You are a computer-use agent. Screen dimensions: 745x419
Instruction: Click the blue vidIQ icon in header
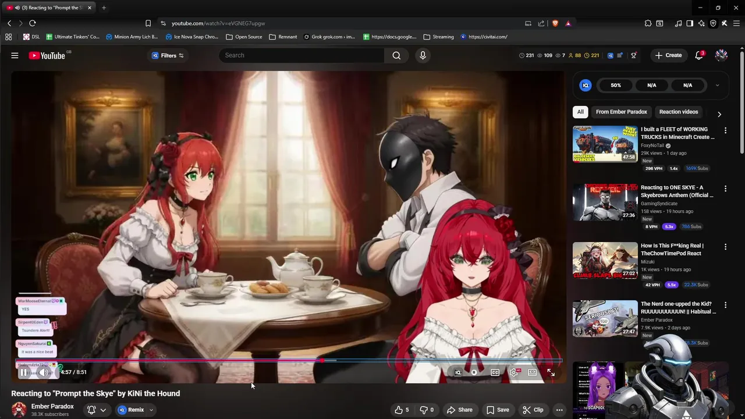tap(610, 55)
